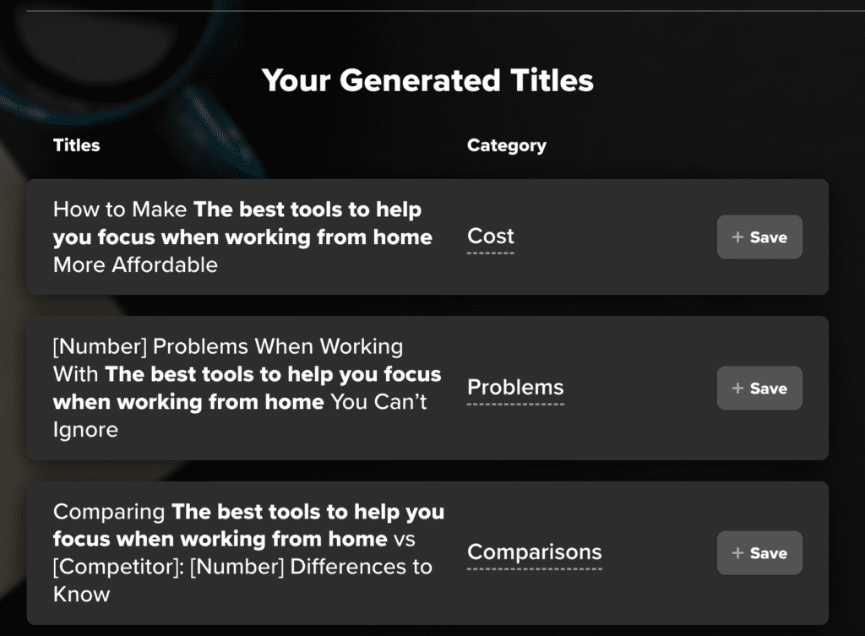Screen dimensions: 865x636
Task: Select the 'Problems When Working' title text
Action: 278,346
